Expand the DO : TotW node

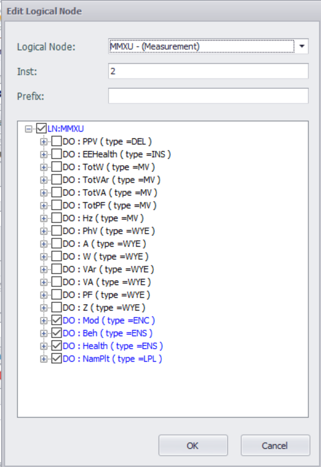point(44,167)
